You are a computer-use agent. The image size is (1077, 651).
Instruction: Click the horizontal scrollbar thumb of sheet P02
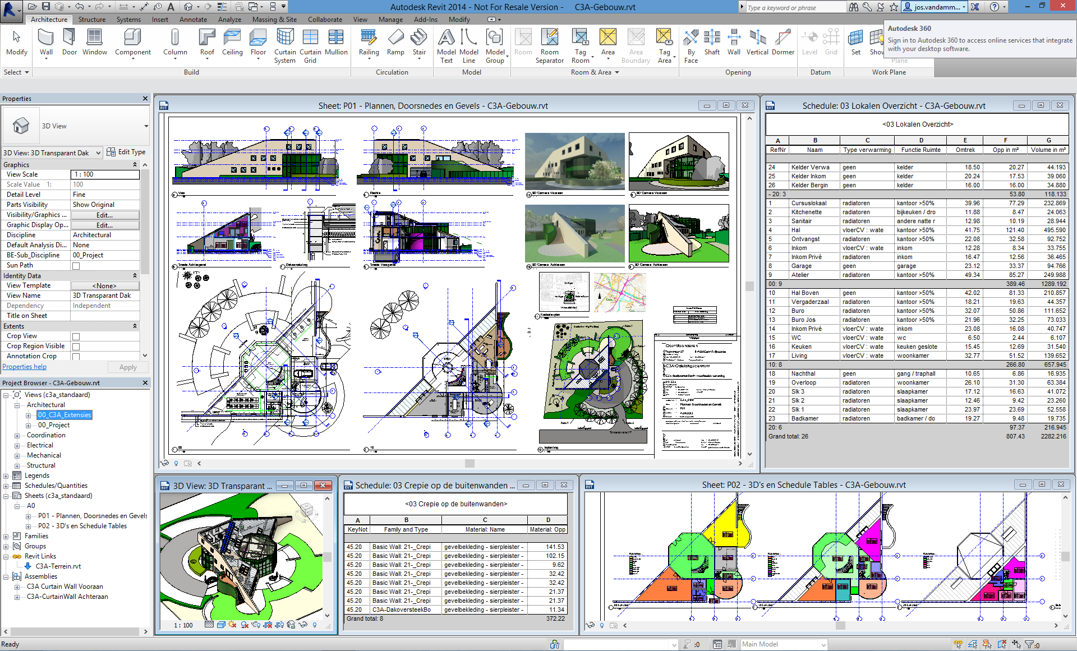pyautogui.click(x=840, y=625)
